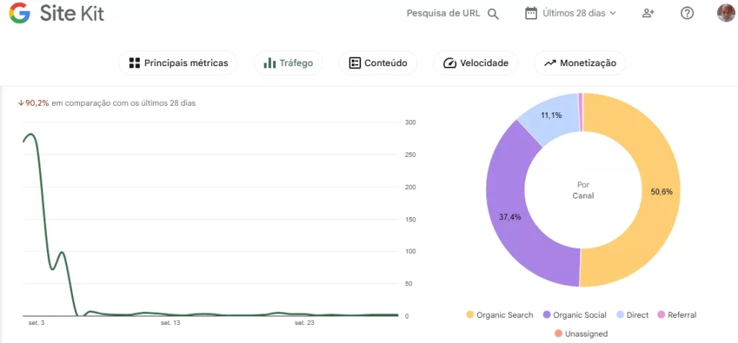
Task: Toggle Organic Social legend item
Action: [574, 315]
